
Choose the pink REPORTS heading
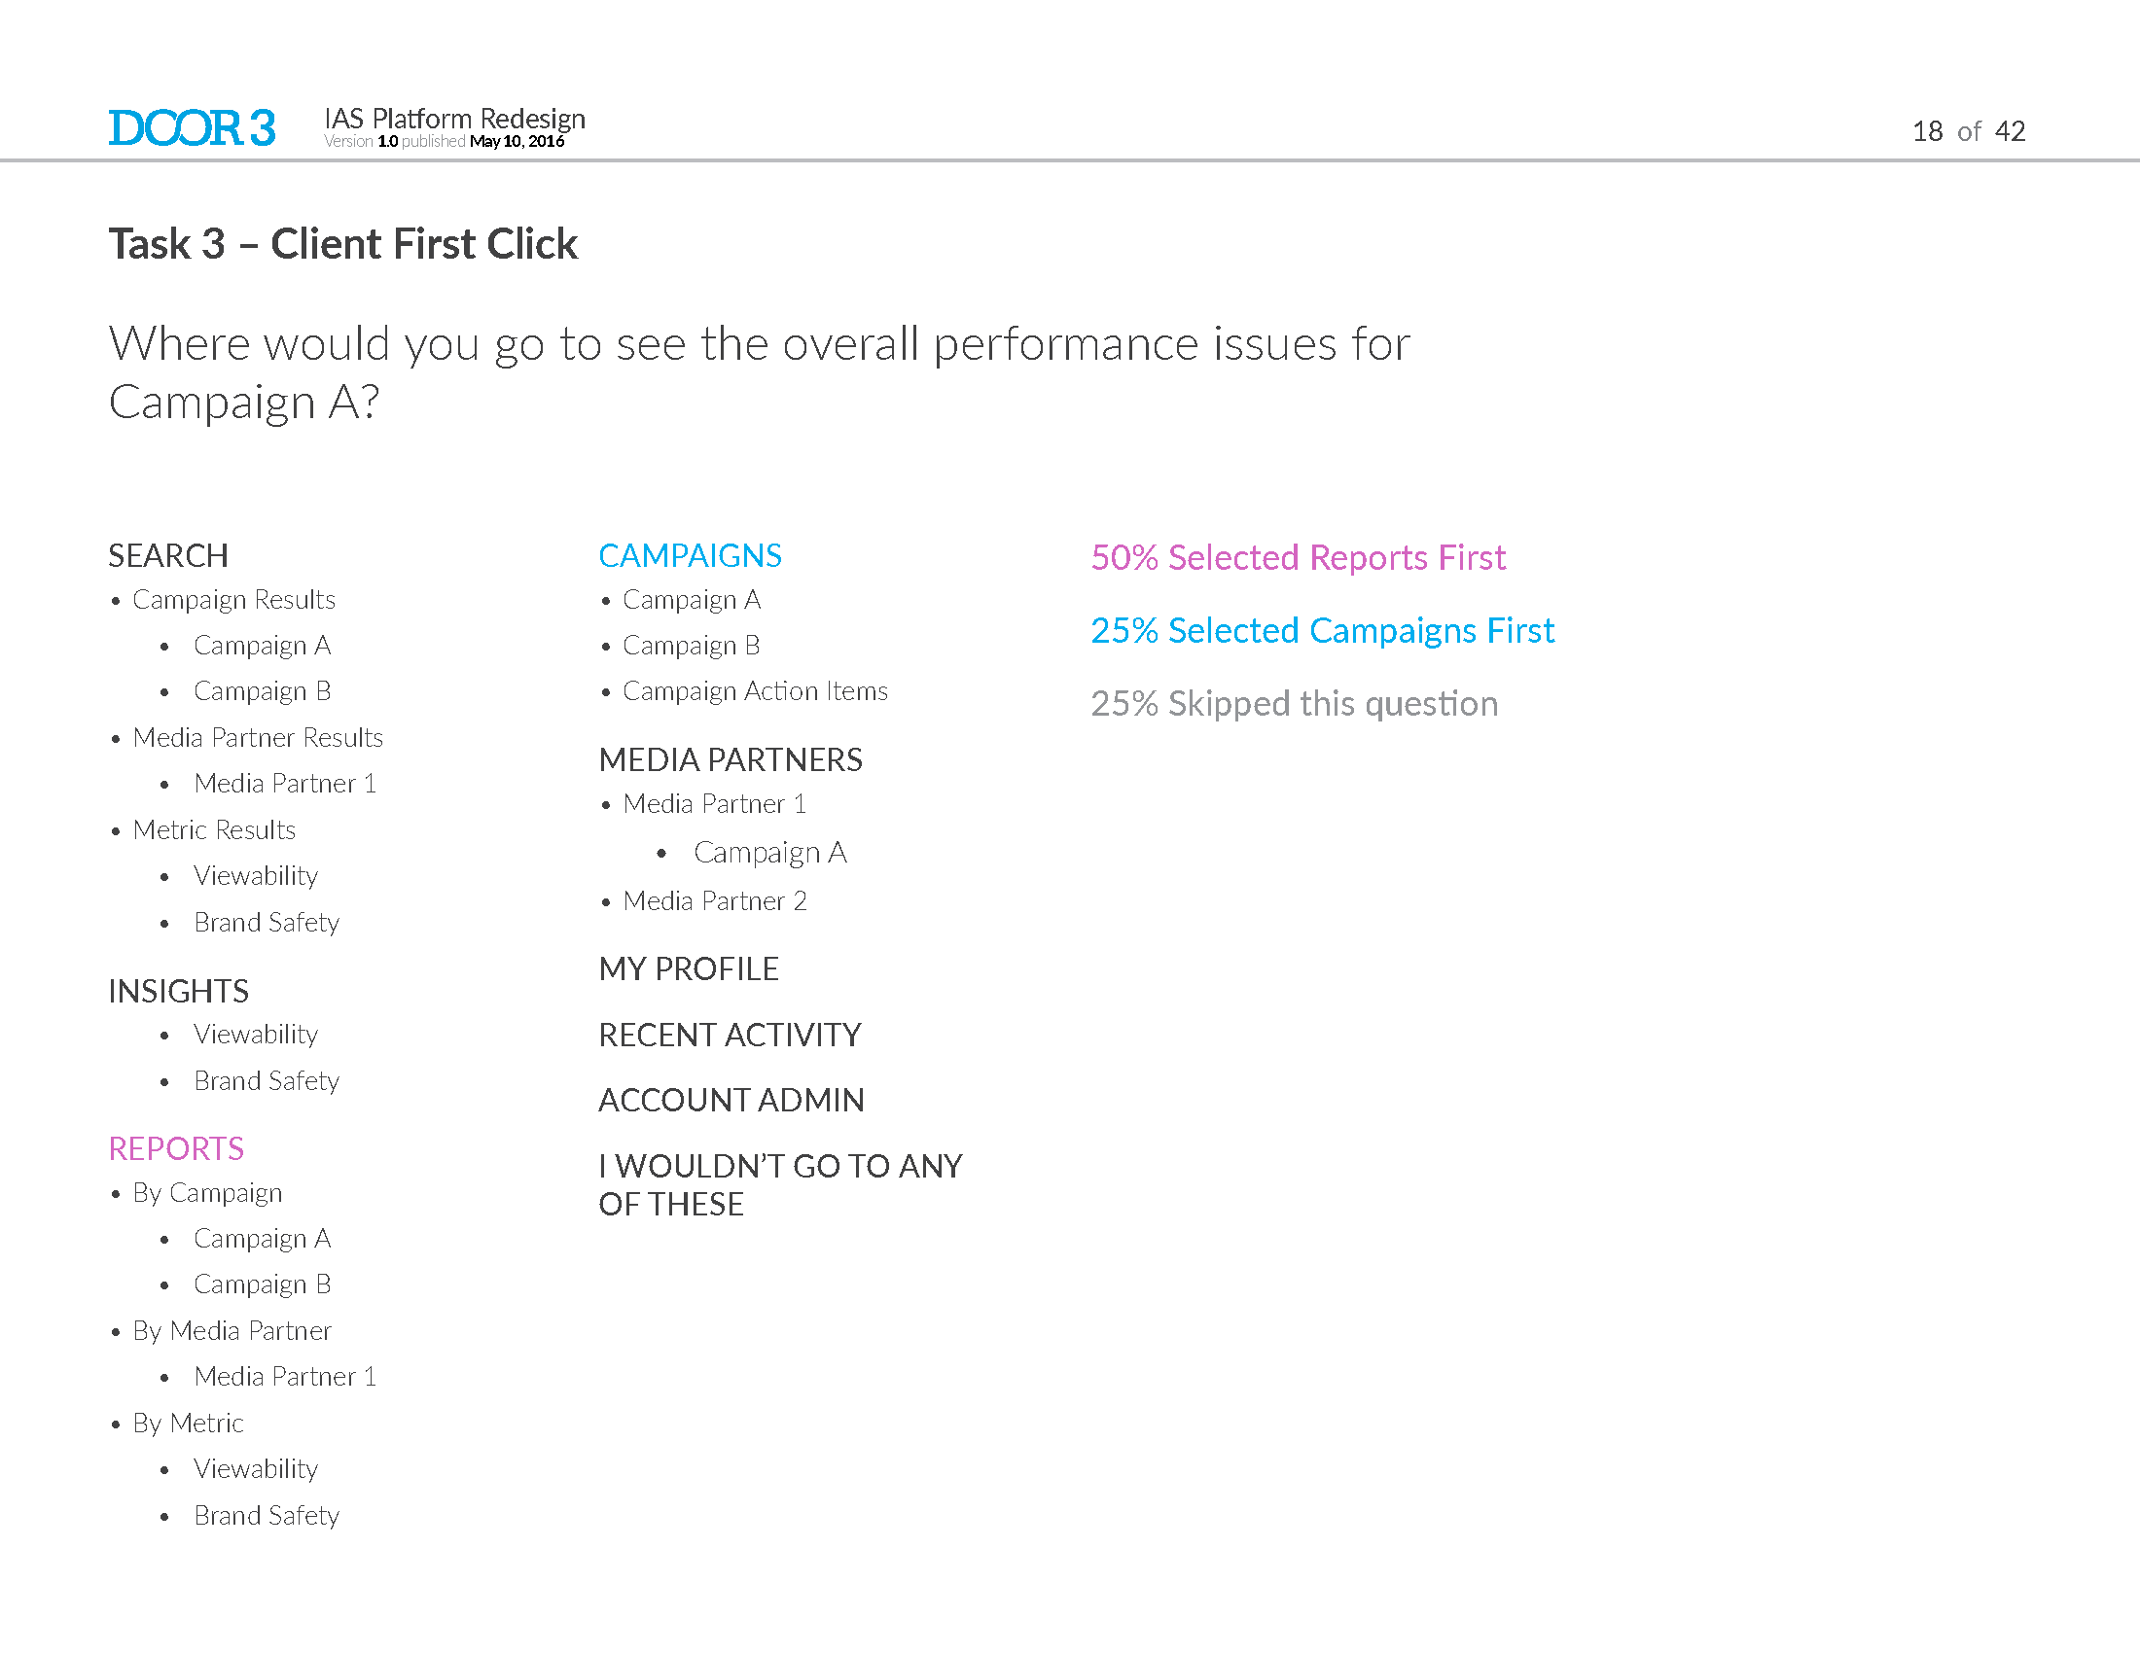176,1148
